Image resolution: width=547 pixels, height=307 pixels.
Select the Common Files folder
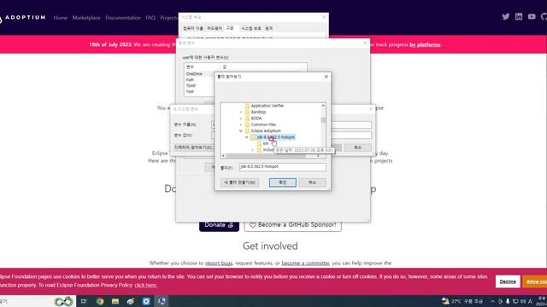tap(263, 125)
